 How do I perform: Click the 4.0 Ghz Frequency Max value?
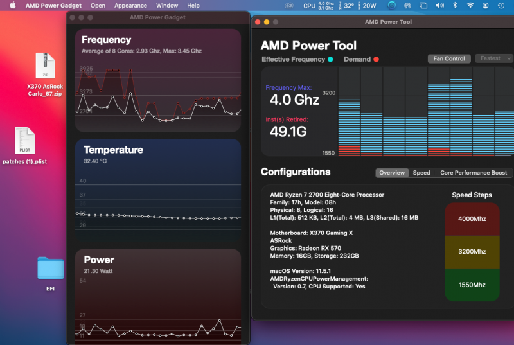pos(294,100)
